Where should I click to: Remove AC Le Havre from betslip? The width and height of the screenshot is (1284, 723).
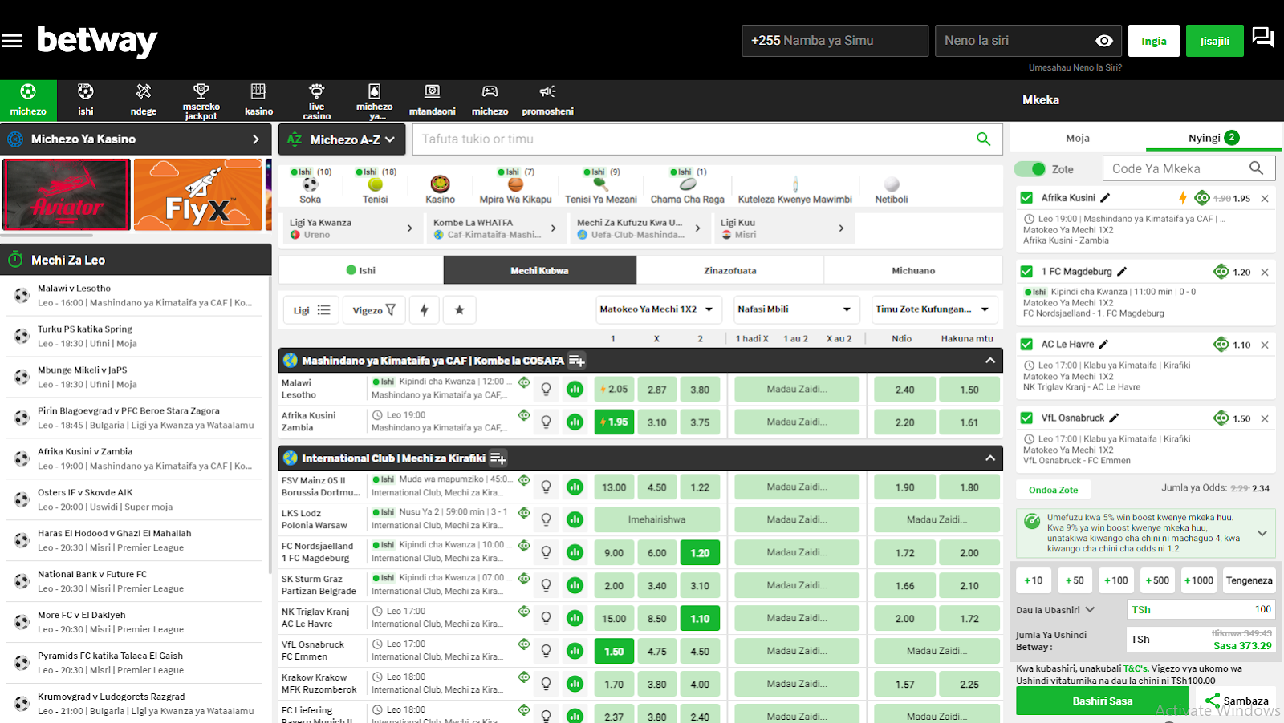tap(1265, 345)
